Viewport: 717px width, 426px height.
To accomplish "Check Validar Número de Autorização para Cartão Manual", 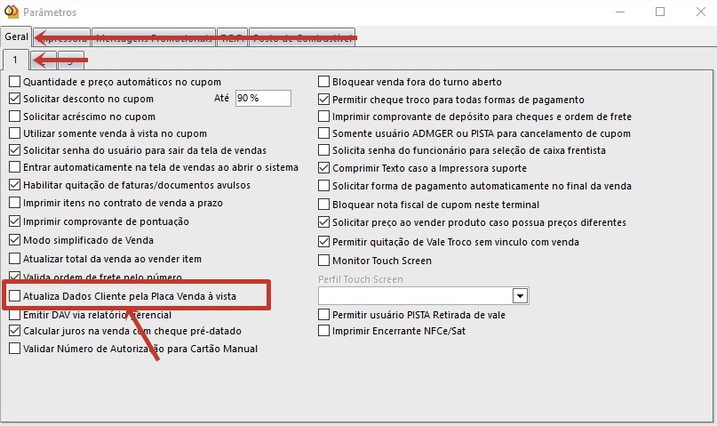I will [x=14, y=349].
